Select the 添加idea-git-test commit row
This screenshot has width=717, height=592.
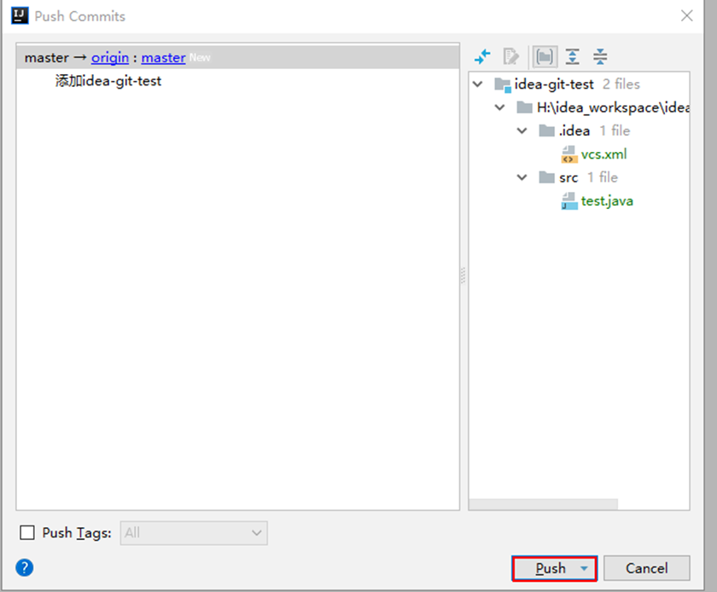[x=238, y=81]
